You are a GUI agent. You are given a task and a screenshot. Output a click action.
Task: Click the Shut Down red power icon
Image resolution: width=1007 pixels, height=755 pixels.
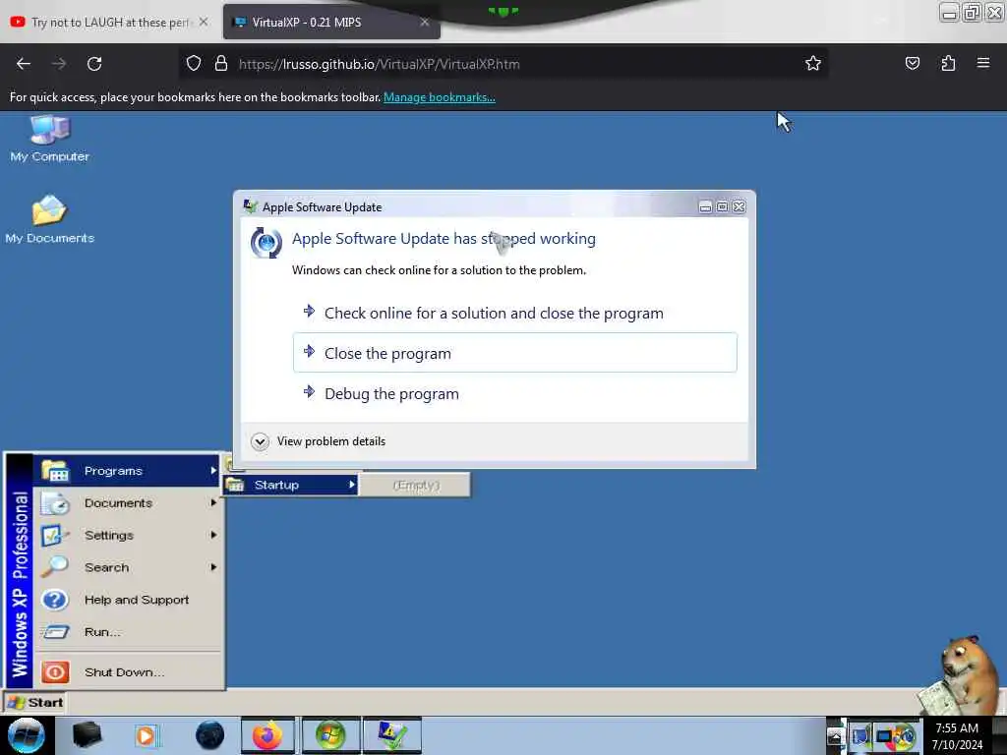pos(55,672)
